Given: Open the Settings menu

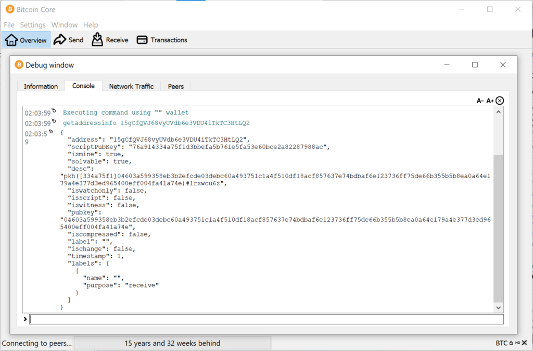Looking at the screenshot, I should tap(33, 25).
